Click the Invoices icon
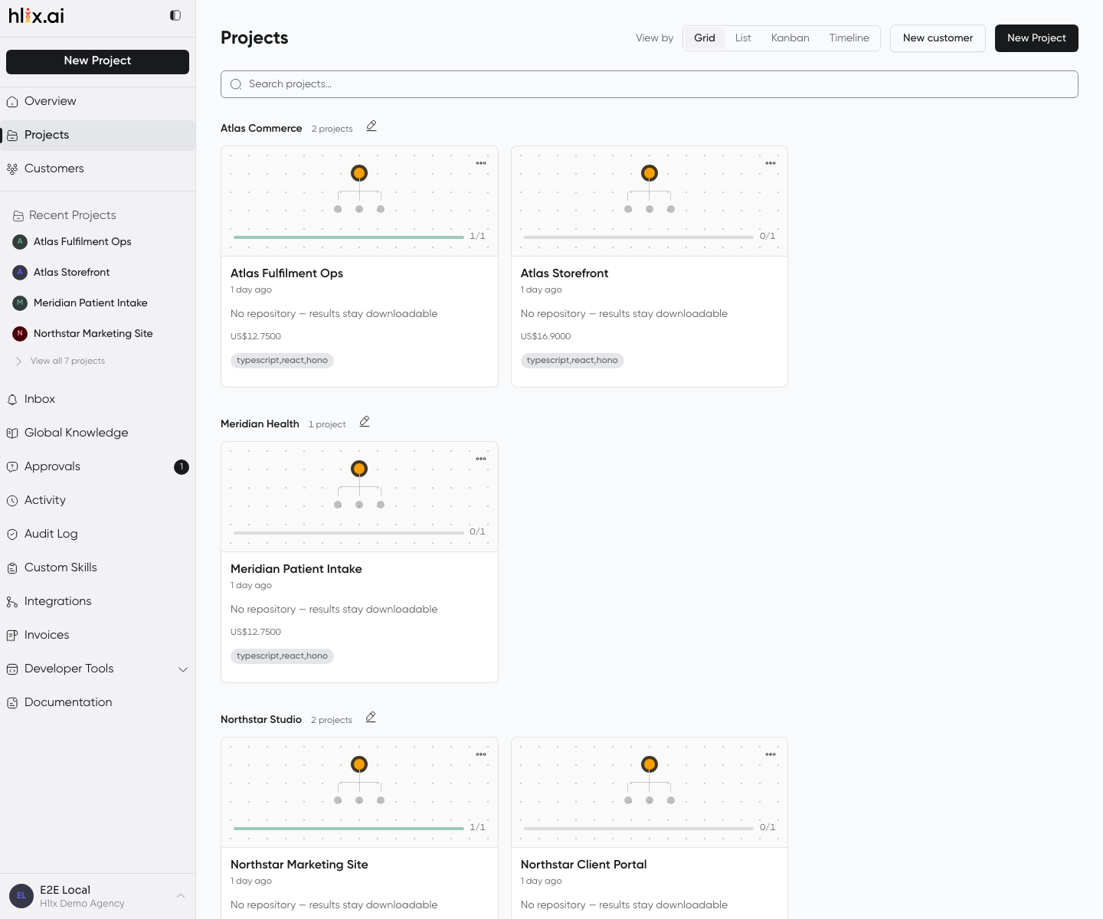The height and width of the screenshot is (919, 1103). tap(12, 636)
